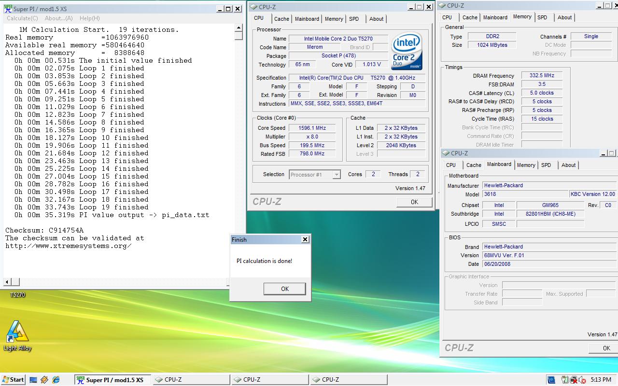Open the Help(H) menu in Super PI
Screen dimensions: 618x386
[x=89, y=18]
